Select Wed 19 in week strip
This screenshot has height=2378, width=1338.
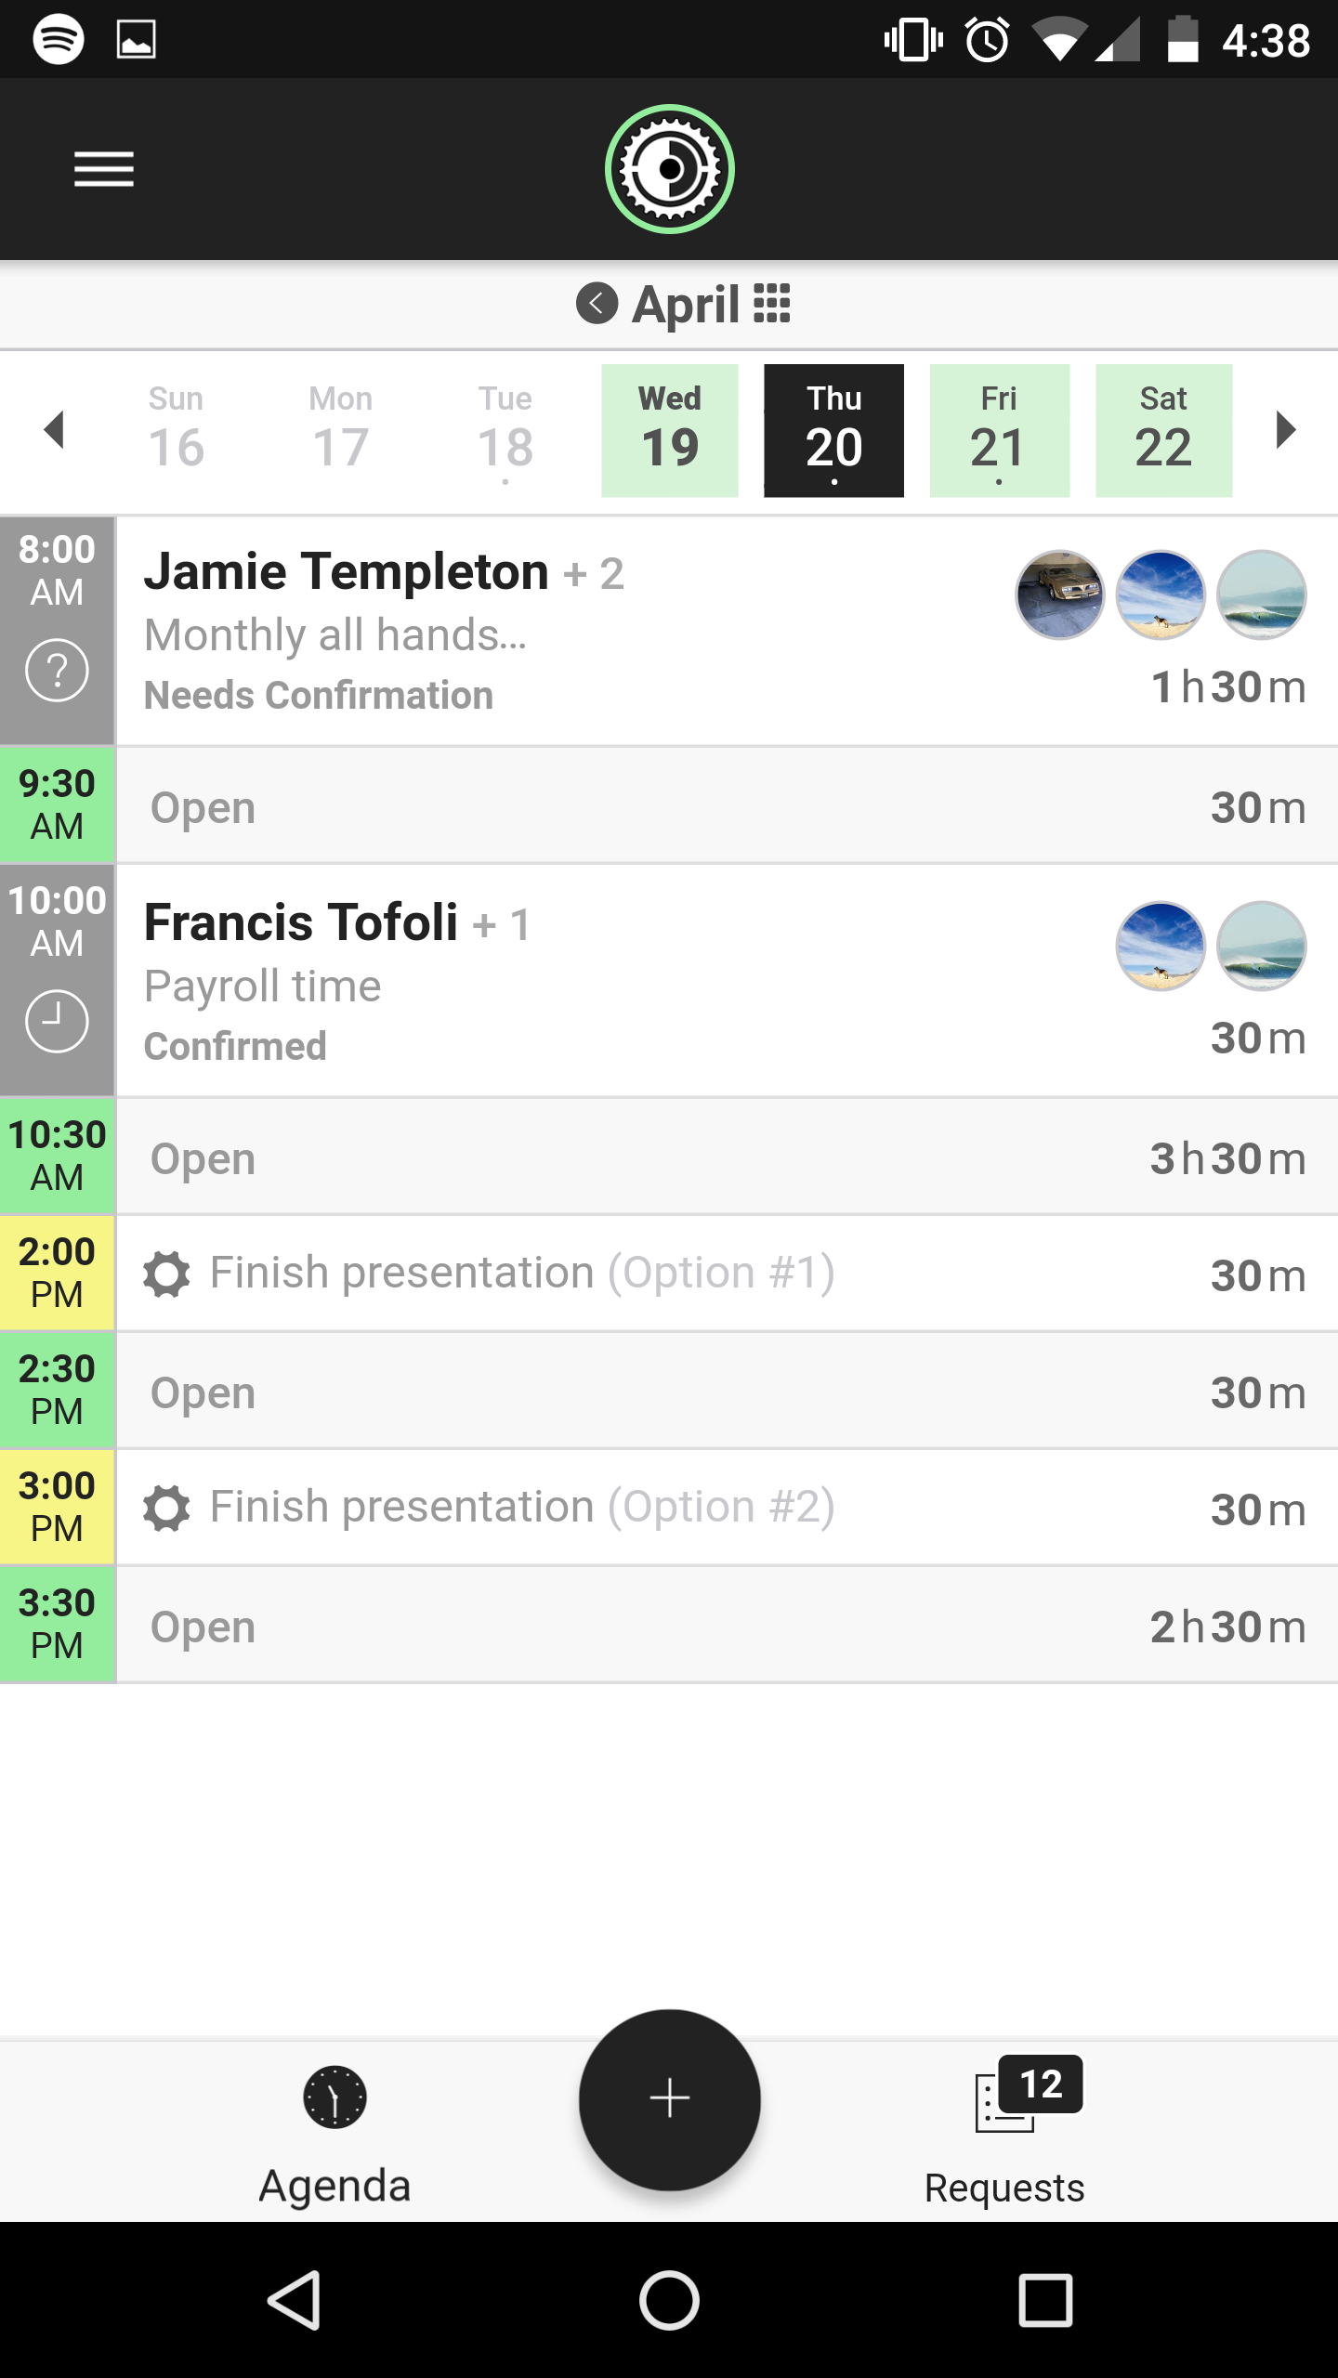click(669, 430)
